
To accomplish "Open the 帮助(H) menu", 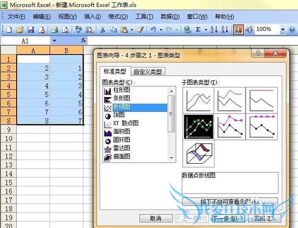I will (x=224, y=17).
